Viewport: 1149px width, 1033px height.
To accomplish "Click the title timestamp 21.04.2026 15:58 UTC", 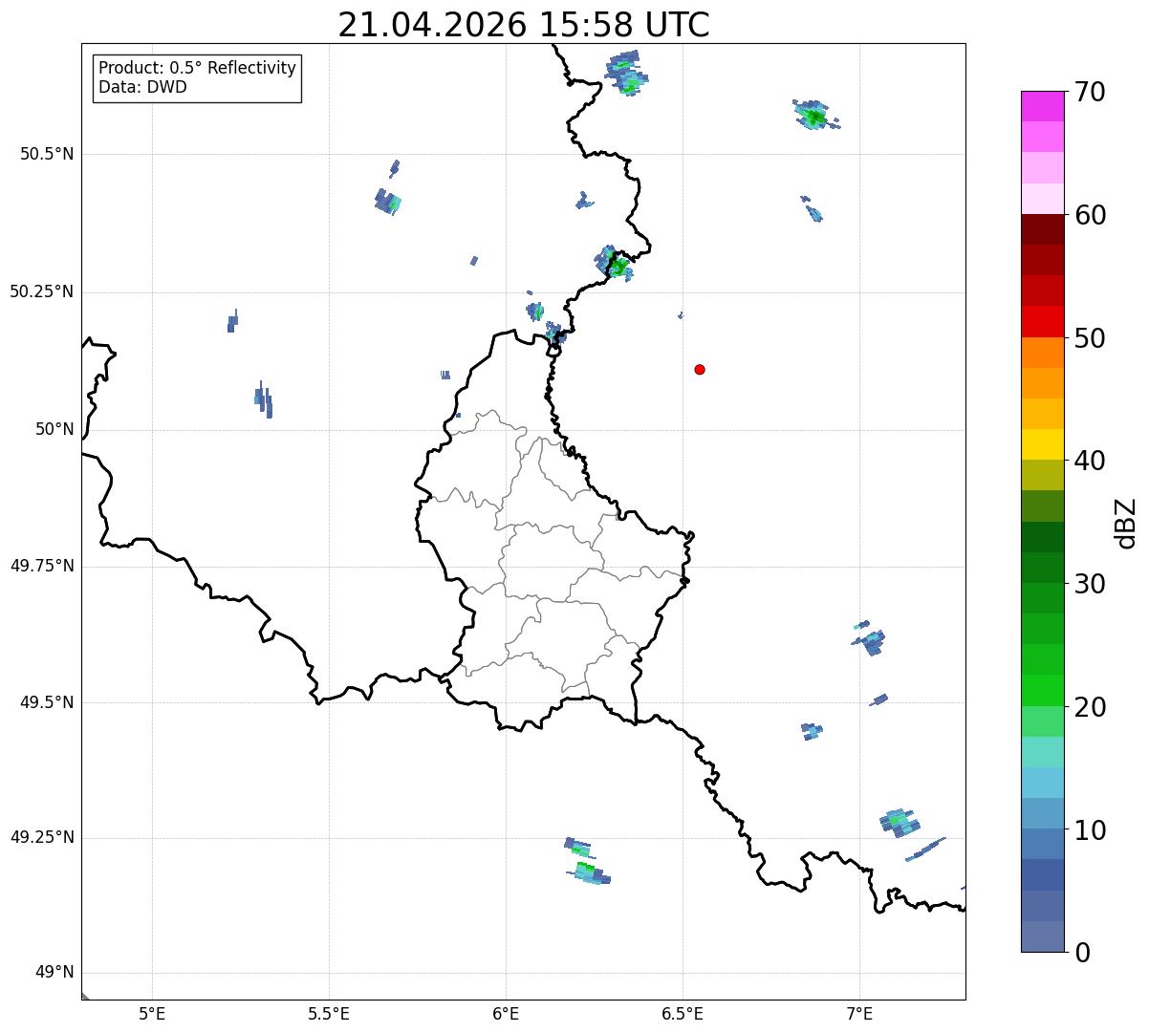I will tap(524, 24).
